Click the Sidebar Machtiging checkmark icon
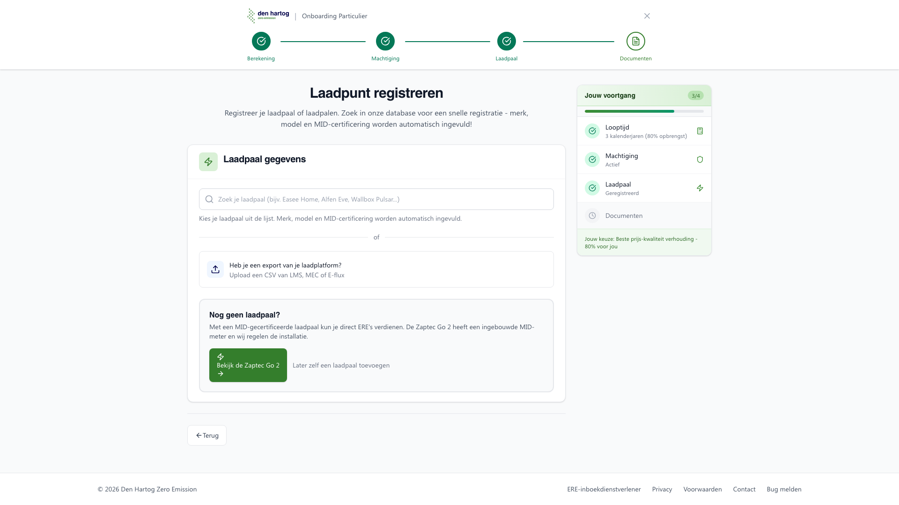The image size is (899, 505). [592, 159]
